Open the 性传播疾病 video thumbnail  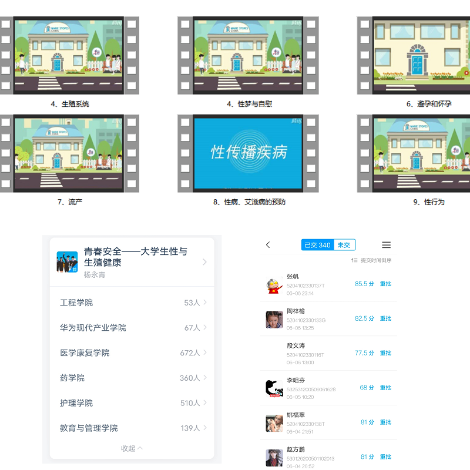coord(249,153)
